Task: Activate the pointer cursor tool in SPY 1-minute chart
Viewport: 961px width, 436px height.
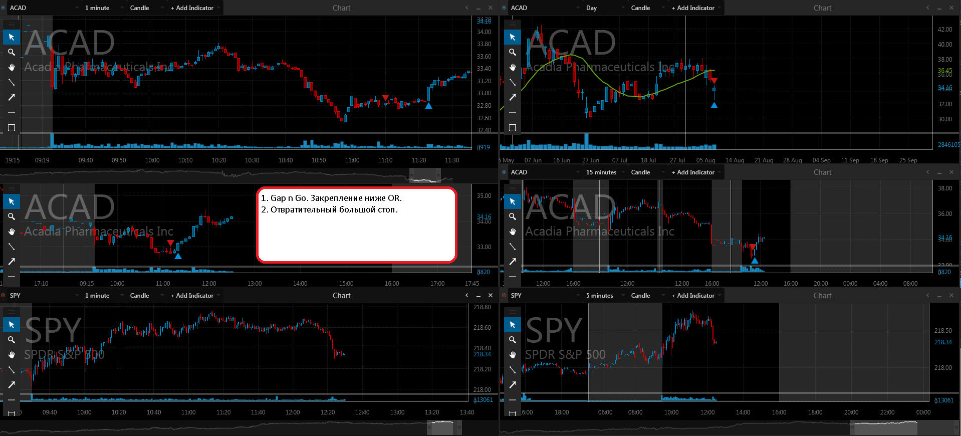Action: [11, 325]
